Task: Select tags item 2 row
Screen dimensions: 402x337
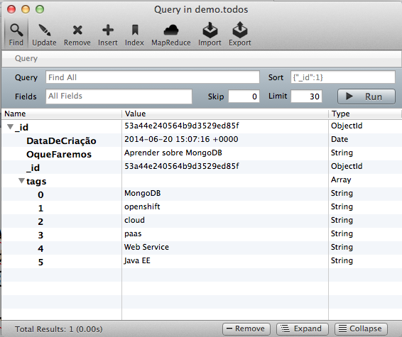Action: [202, 221]
